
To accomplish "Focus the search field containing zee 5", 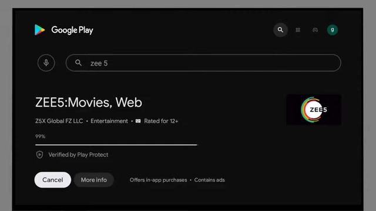I will [203, 63].
